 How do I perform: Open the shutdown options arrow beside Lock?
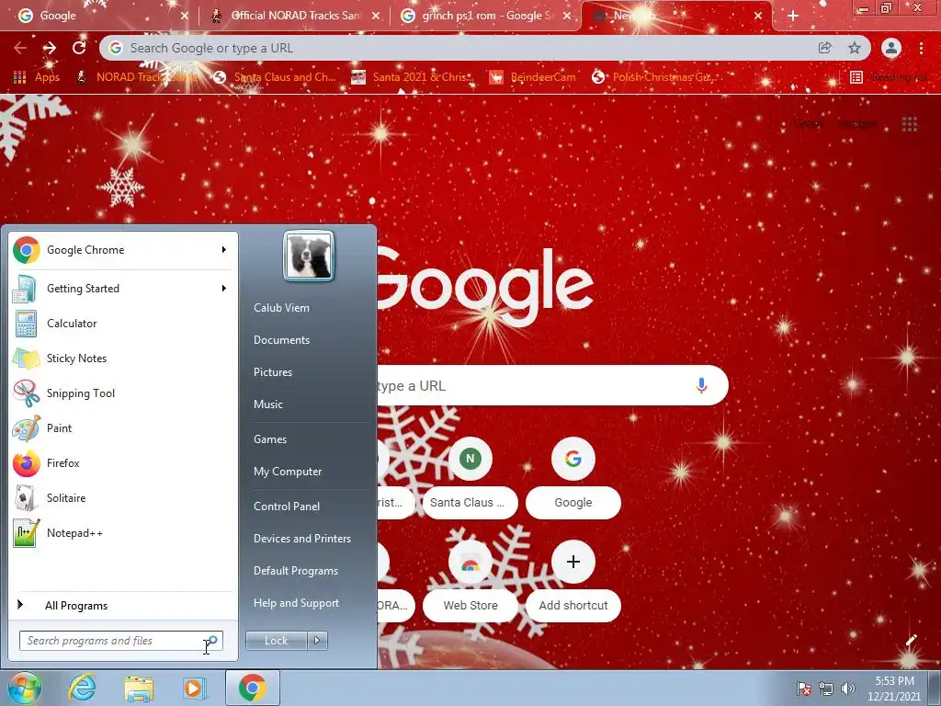[317, 641]
